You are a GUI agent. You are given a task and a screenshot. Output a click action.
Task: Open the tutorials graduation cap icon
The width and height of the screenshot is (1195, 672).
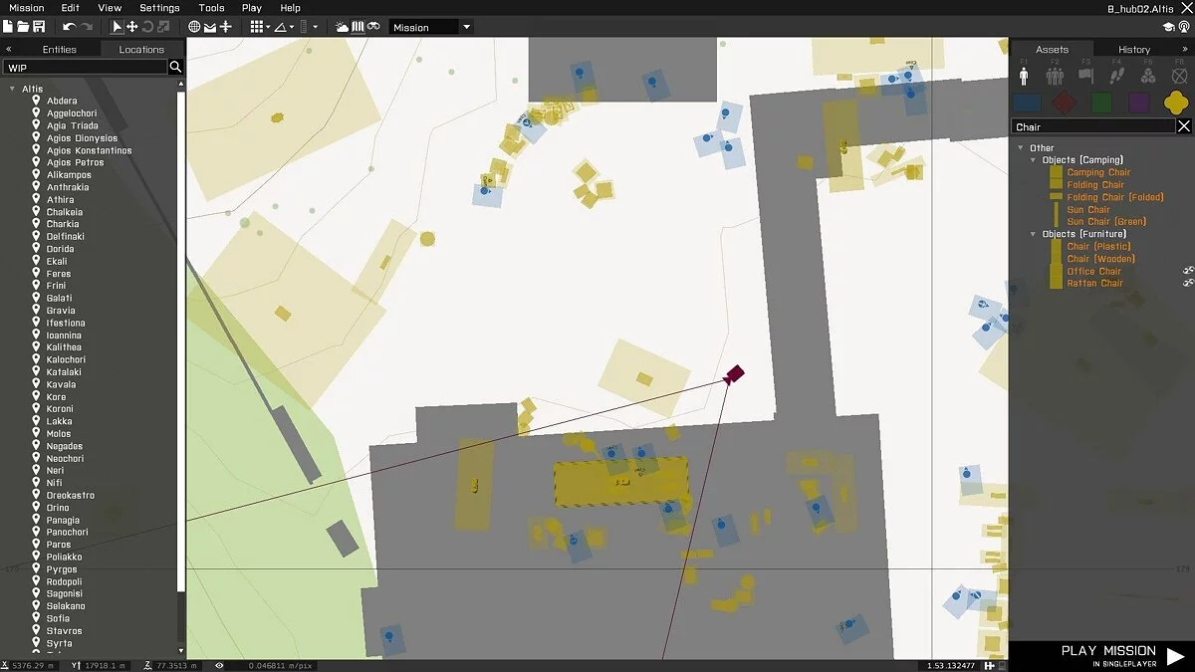coord(1168,27)
